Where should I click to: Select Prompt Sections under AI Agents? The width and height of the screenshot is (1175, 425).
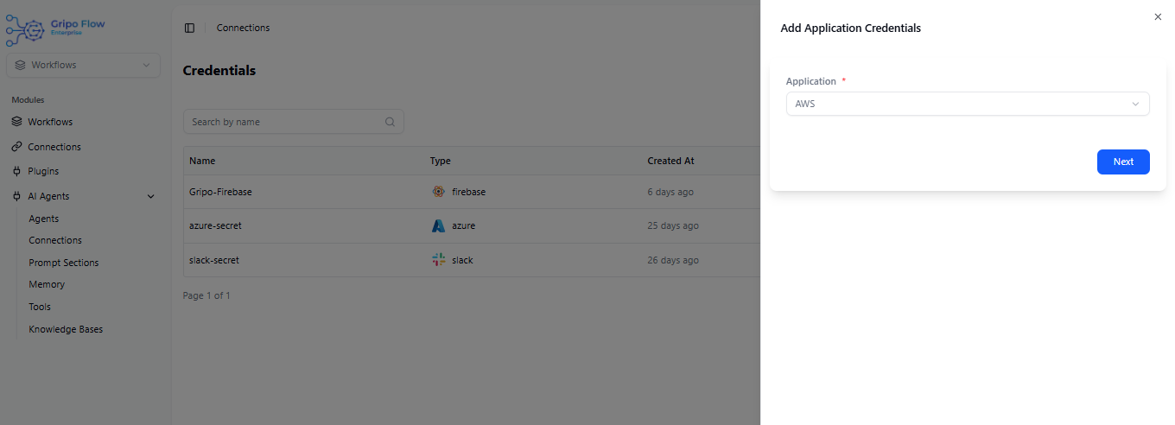pos(63,263)
